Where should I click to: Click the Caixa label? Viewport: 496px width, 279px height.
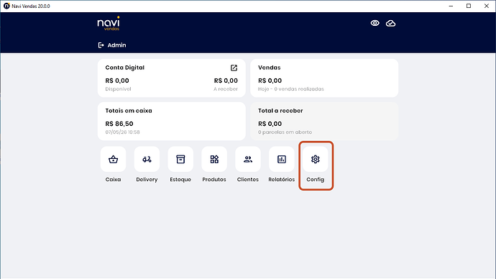[x=114, y=179]
